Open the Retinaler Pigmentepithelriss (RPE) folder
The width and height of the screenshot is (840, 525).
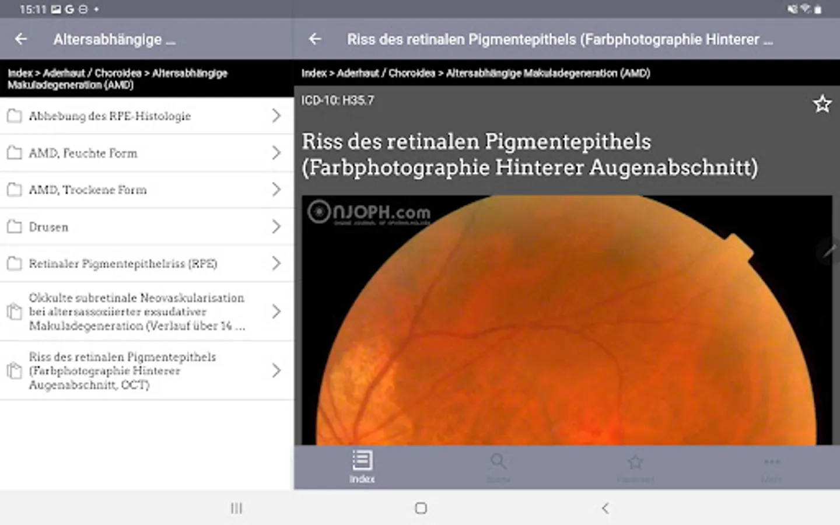(x=146, y=264)
